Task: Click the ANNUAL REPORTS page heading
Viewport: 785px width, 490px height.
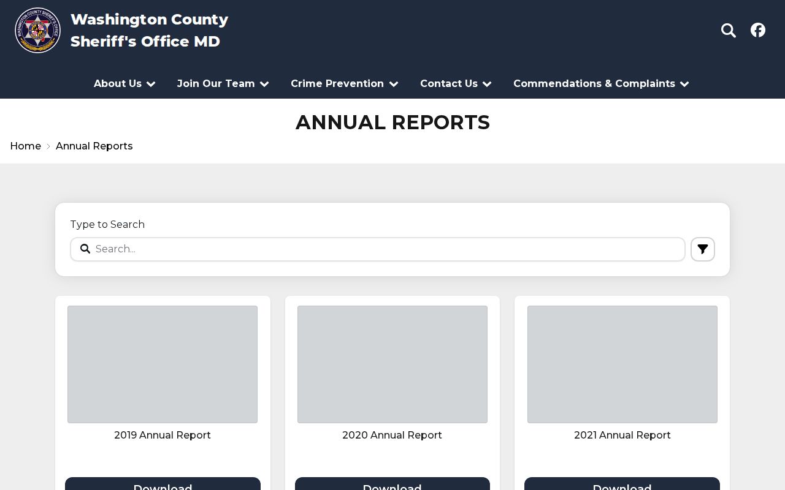Action: 392,123
